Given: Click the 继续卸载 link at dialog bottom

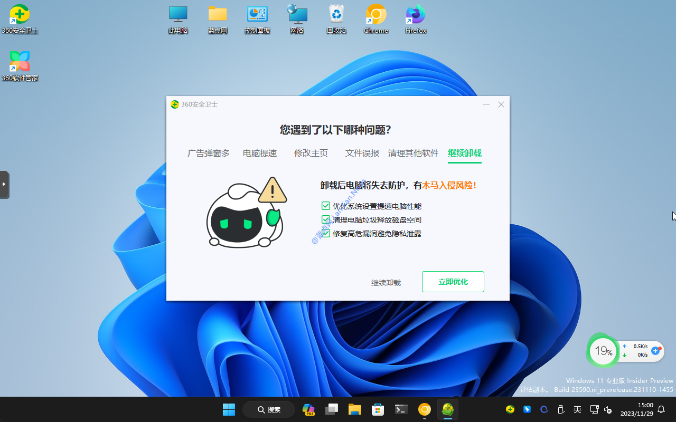Looking at the screenshot, I should coord(386,283).
